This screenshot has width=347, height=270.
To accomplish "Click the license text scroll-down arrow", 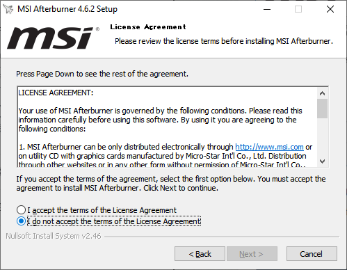I will 322,161.
